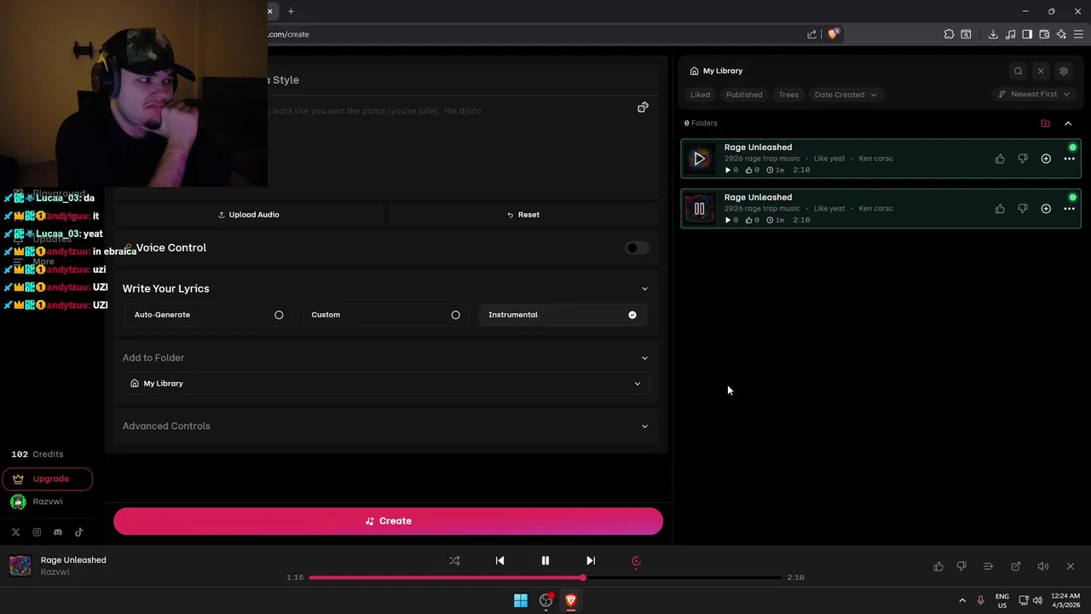Collapse the Write Your Lyrics section
1091x614 pixels.
644,289
